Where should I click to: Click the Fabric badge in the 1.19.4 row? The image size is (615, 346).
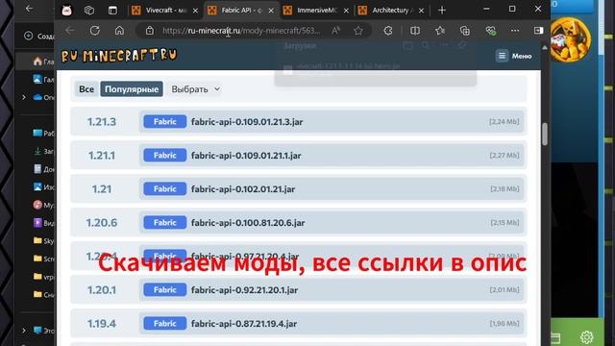coord(164,324)
